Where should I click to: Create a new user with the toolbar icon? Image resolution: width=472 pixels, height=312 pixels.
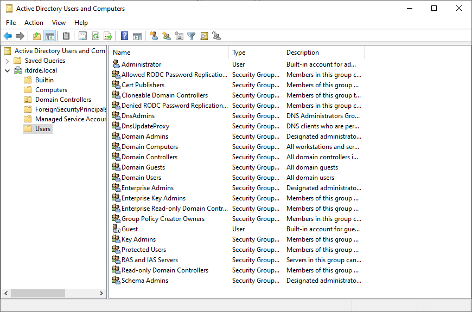point(154,36)
